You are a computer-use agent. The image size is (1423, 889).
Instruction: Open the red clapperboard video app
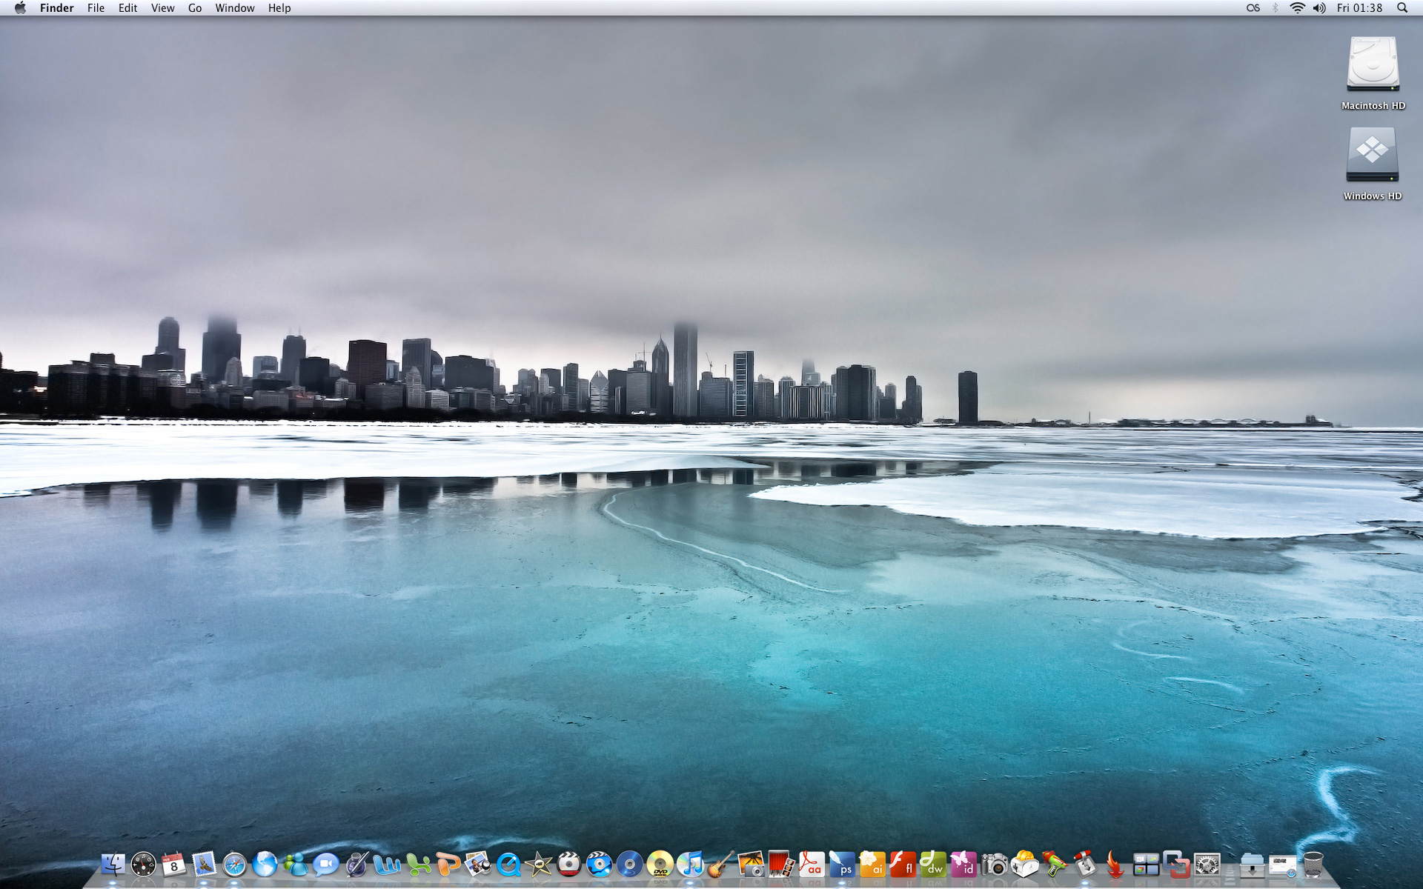coord(569,864)
